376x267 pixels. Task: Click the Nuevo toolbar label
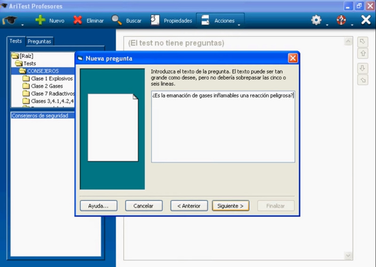tap(57, 21)
